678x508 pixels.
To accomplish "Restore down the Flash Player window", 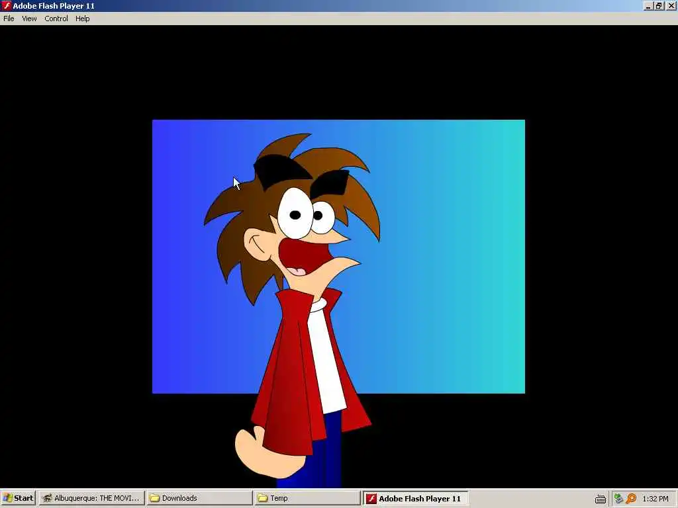I will point(659,5).
